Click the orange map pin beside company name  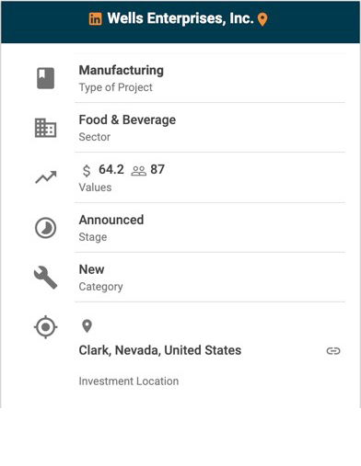pyautogui.click(x=262, y=19)
